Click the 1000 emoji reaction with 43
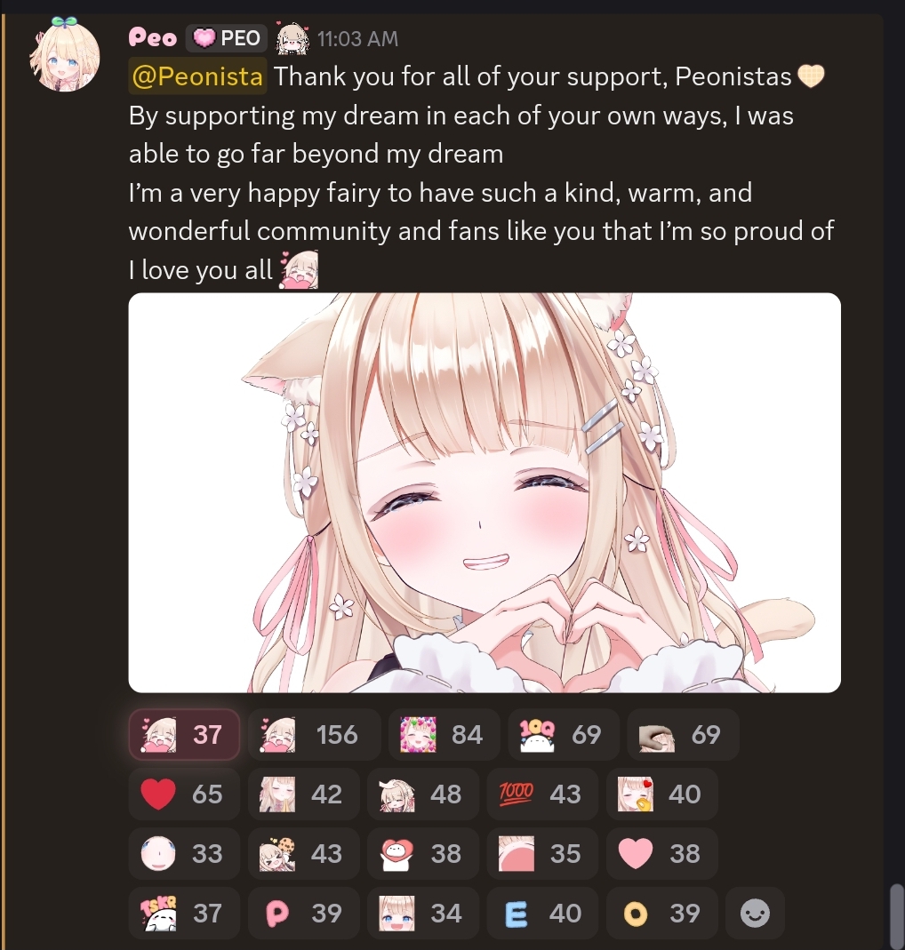The height and width of the screenshot is (950, 905). pos(542,794)
